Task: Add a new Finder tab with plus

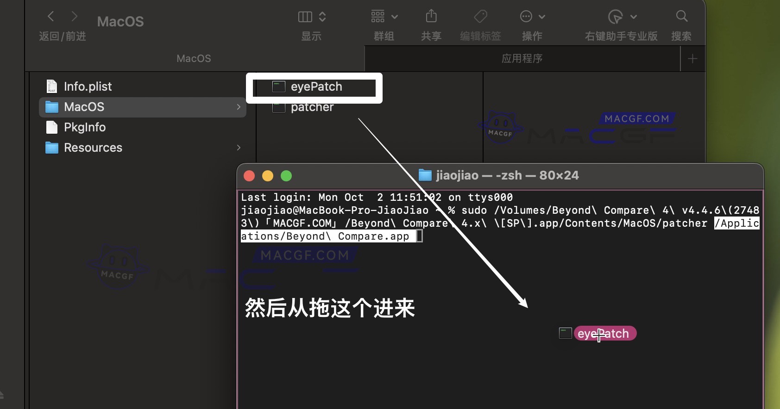Action: [692, 59]
